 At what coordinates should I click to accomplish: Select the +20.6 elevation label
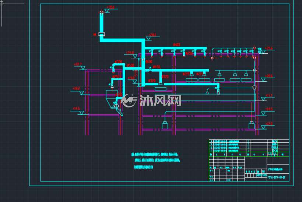269,76
